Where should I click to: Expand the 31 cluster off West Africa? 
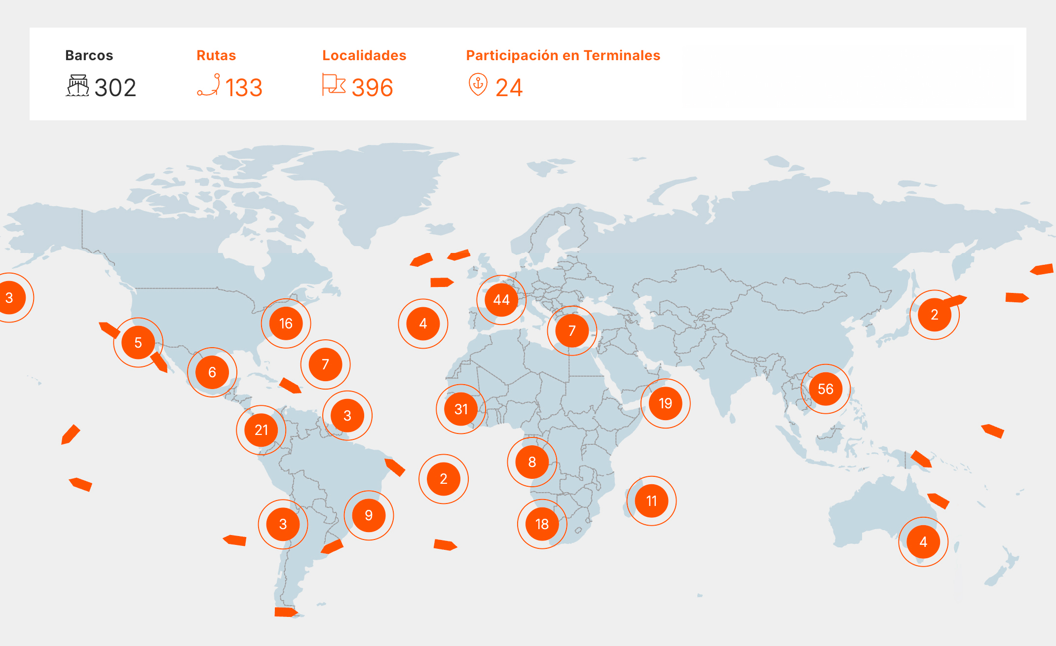[461, 409]
